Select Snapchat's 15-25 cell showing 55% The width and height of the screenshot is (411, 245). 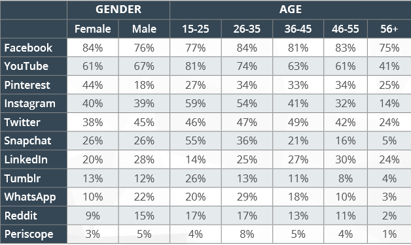tap(196, 141)
